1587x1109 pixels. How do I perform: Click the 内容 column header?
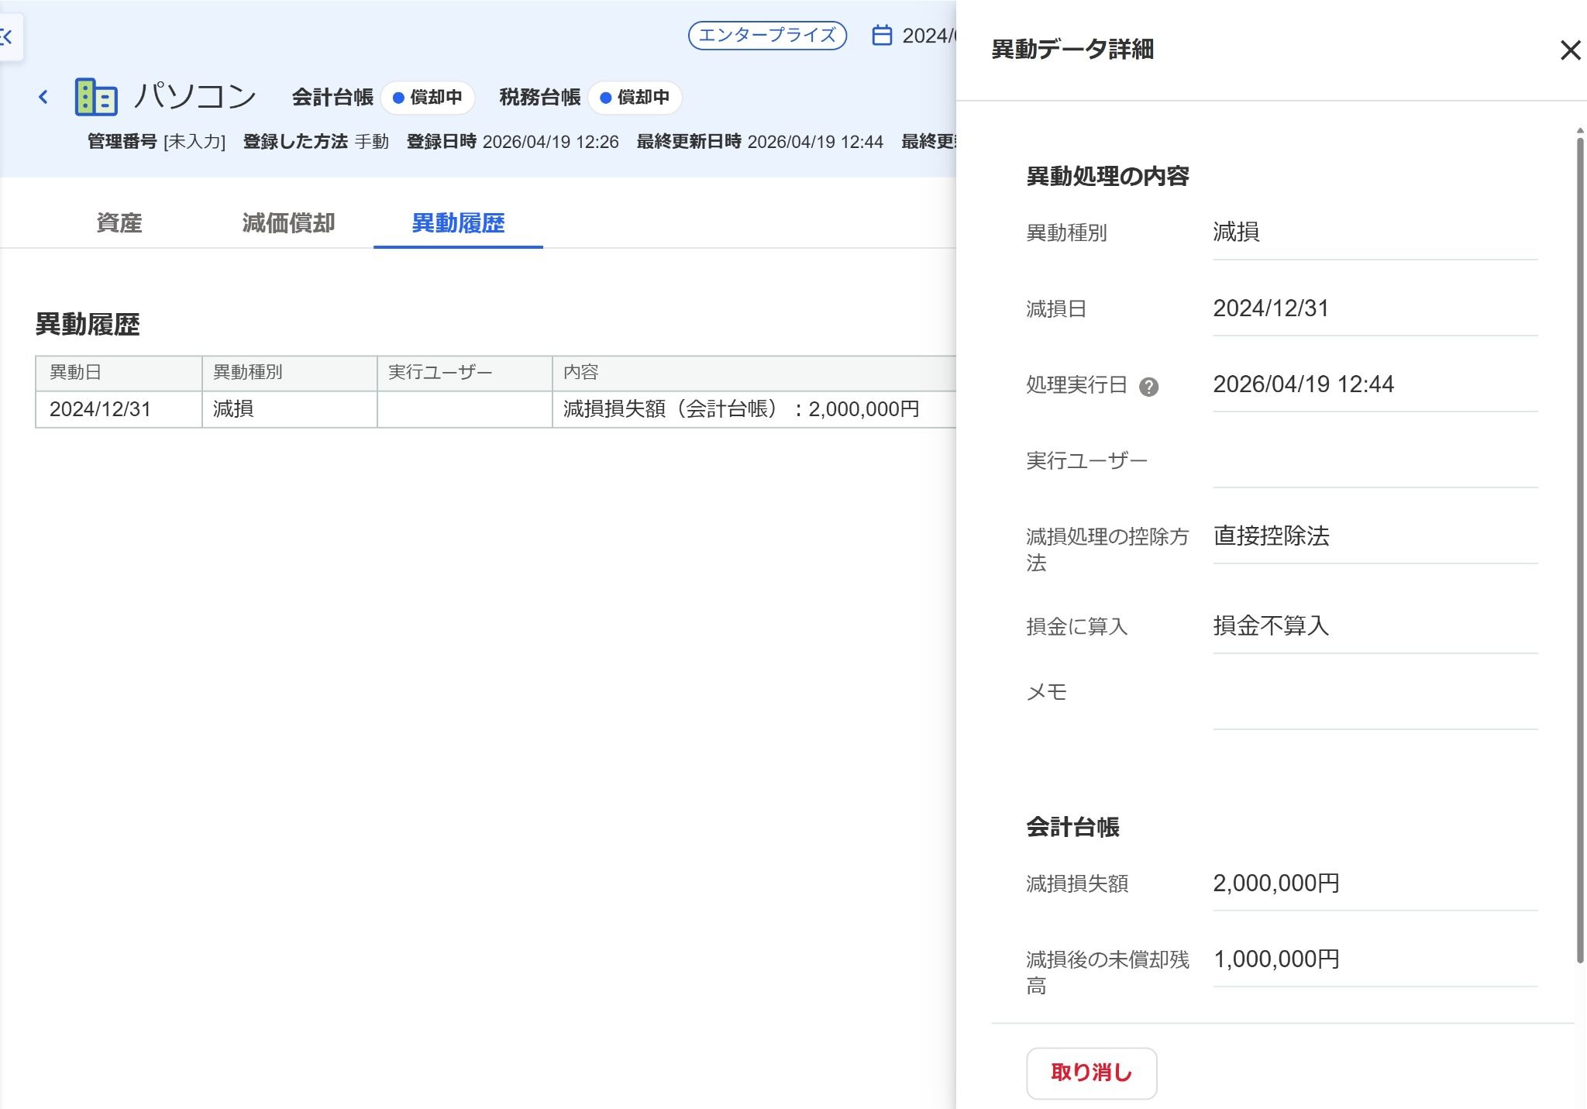754,373
